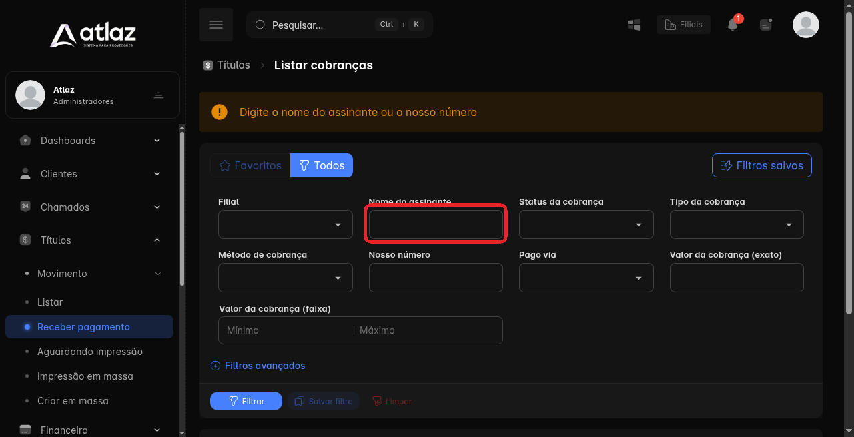Click the Limpar button

[392, 401]
